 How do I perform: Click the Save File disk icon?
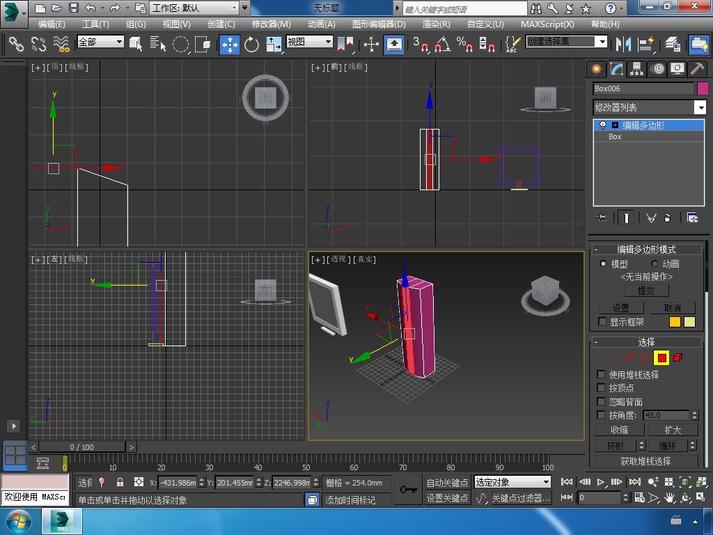pyautogui.click(x=74, y=8)
